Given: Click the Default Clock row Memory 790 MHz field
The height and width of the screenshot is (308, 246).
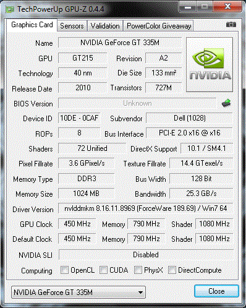Looking at the screenshot, I should point(146,239).
